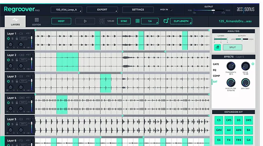Click the Split button

tap(232, 47)
